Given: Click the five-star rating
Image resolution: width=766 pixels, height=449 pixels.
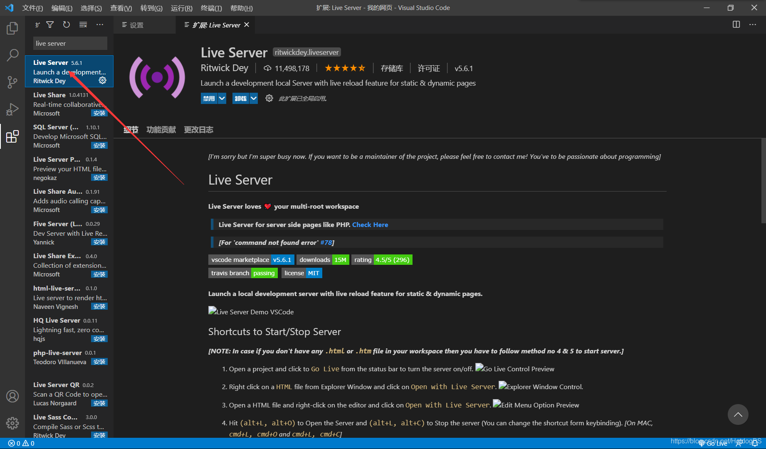Looking at the screenshot, I should pyautogui.click(x=345, y=68).
